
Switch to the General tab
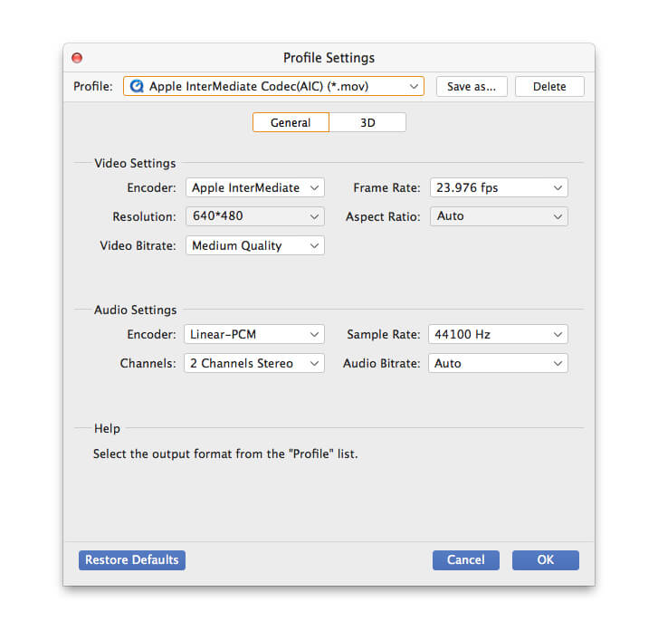[x=291, y=122]
